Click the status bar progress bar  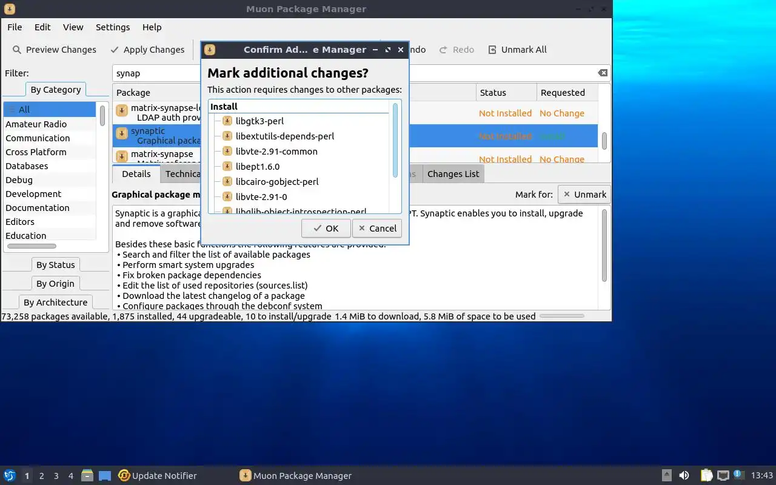coord(561,316)
